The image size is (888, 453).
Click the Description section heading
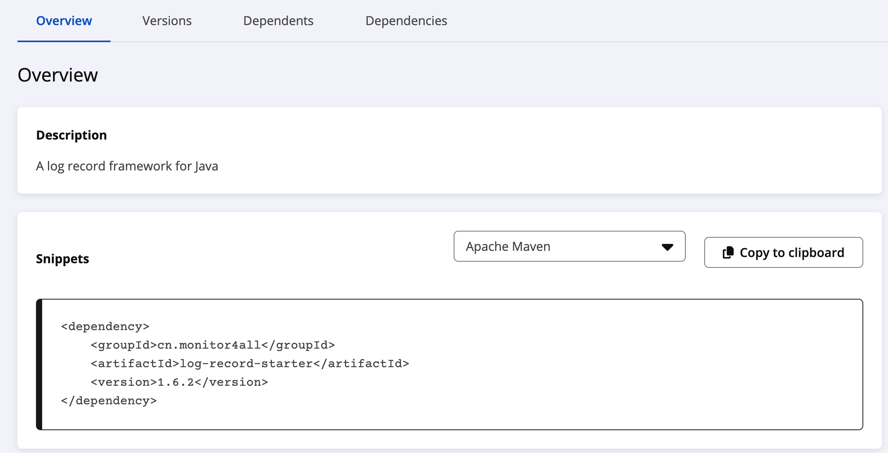71,135
